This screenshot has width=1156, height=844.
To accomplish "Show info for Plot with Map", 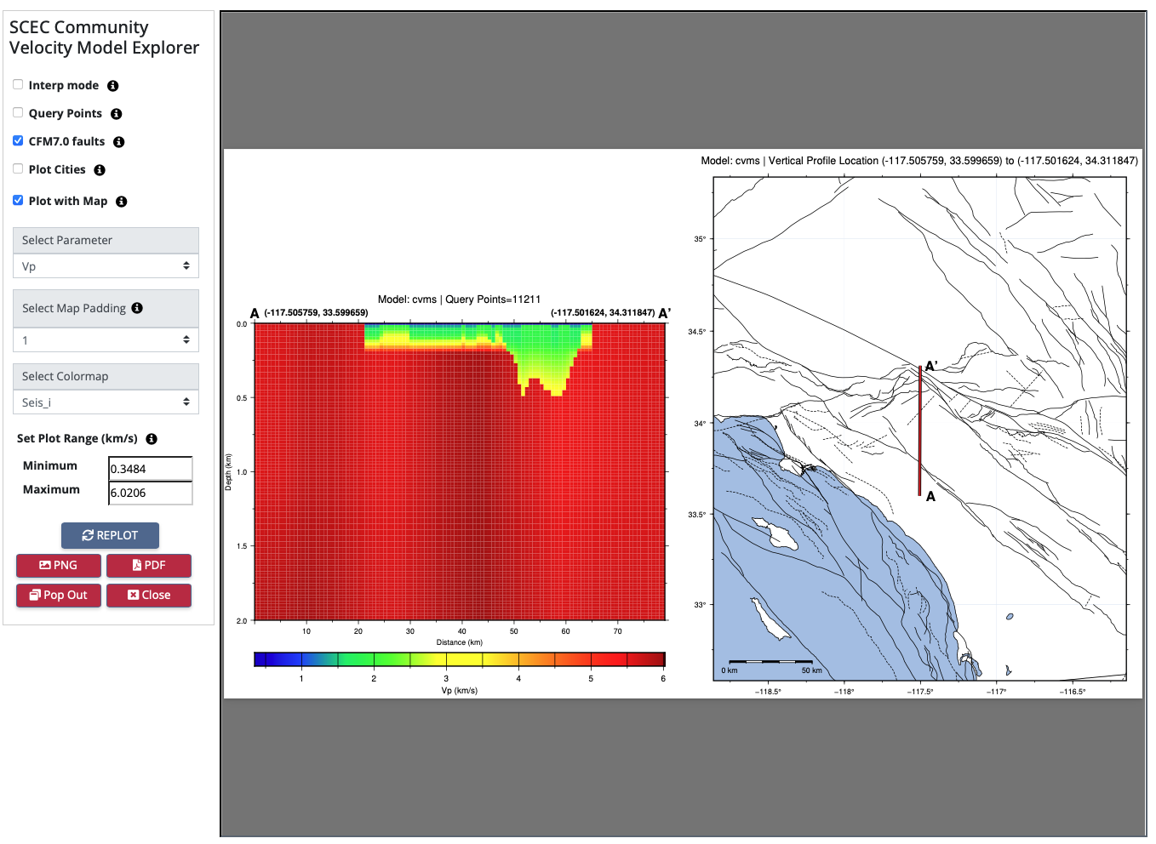I will [x=121, y=202].
